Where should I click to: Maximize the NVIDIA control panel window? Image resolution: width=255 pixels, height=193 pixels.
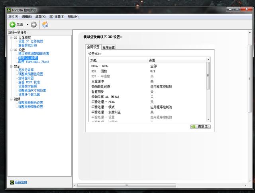pos(237,9)
